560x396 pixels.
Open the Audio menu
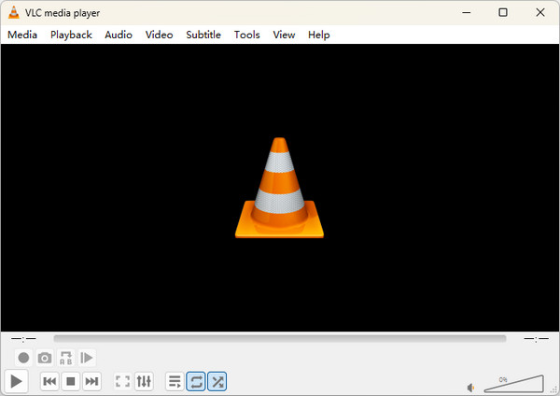(x=119, y=35)
